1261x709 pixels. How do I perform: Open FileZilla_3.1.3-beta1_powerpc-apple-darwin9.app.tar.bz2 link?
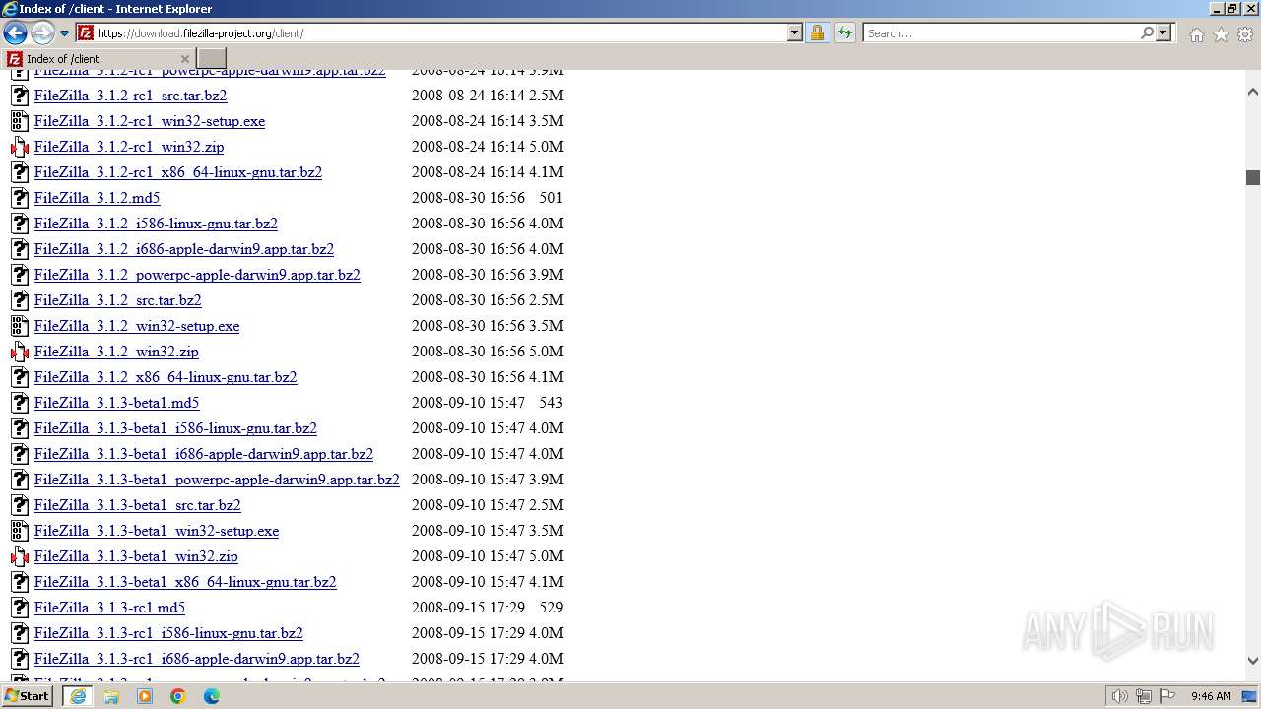pyautogui.click(x=217, y=480)
